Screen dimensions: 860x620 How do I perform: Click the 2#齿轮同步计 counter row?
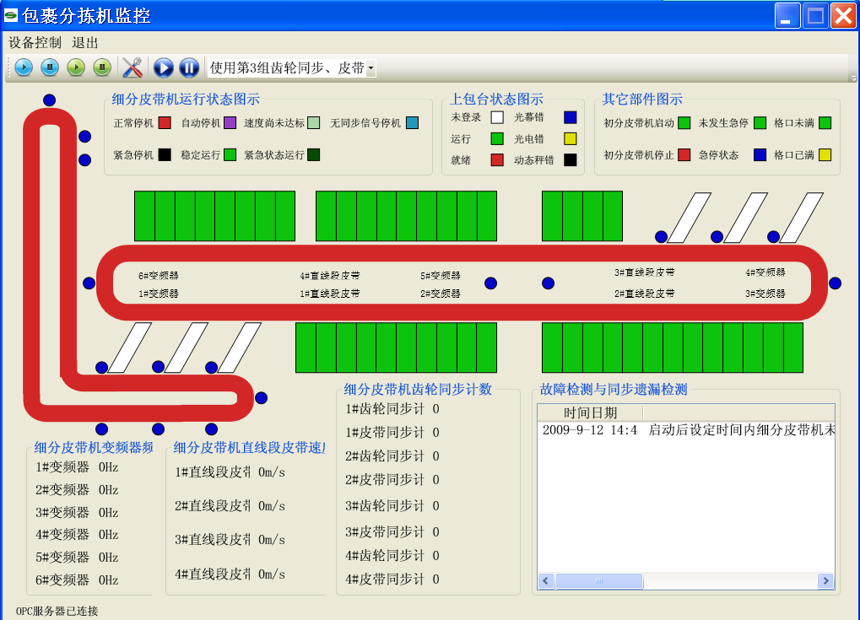392,456
